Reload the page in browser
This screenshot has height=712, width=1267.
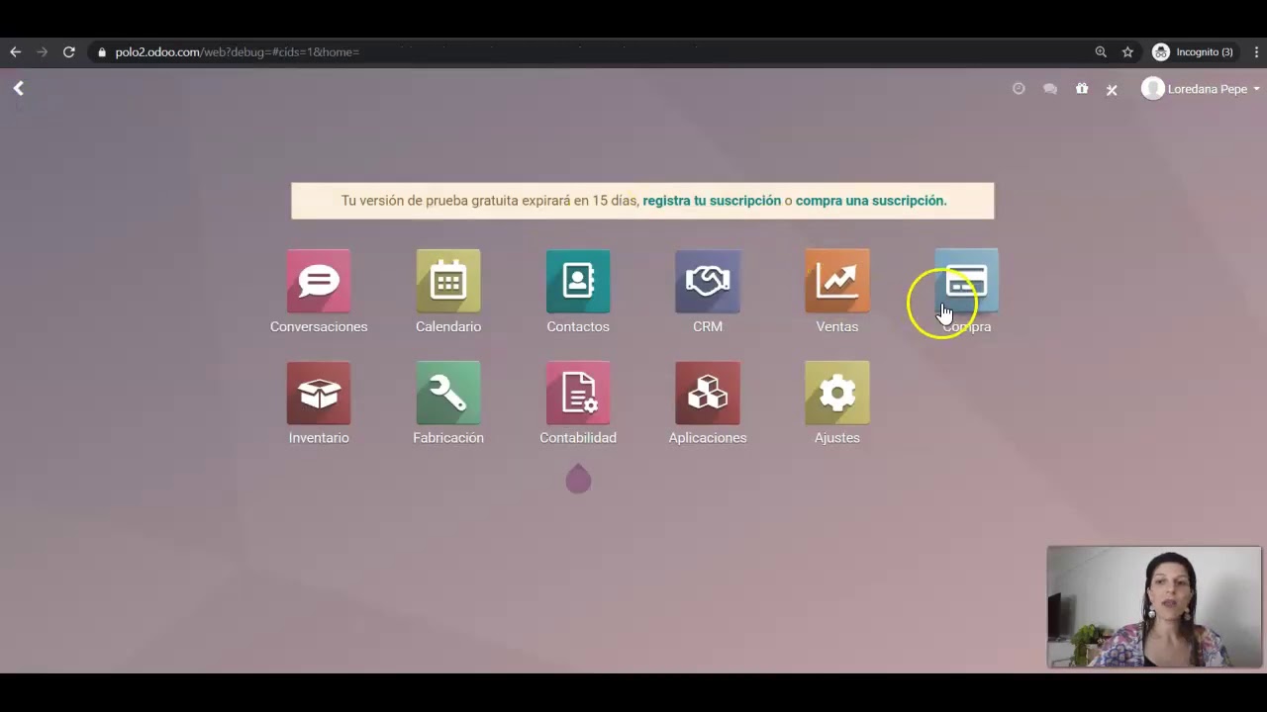68,52
